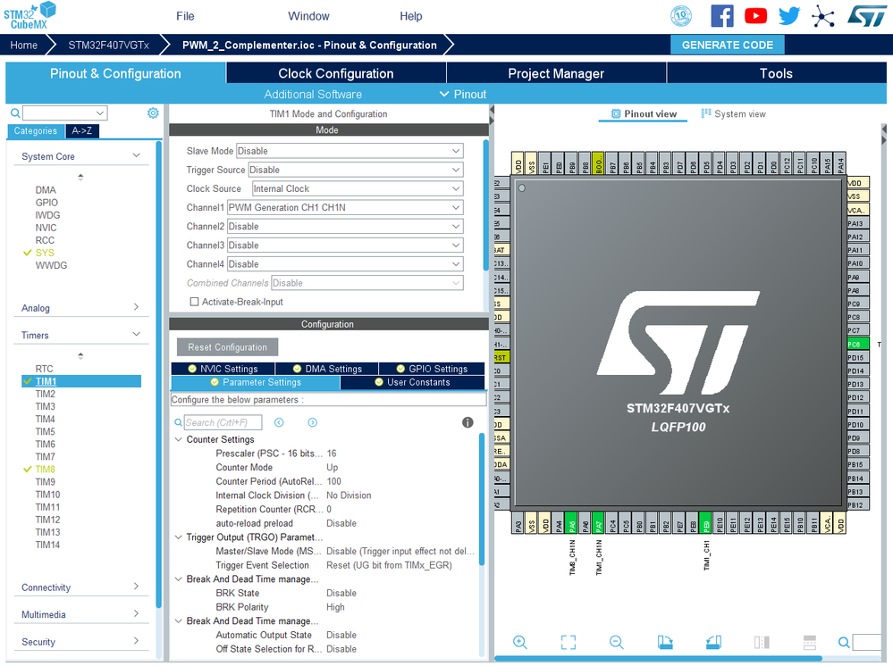Click the Counter Period value 100
The height and width of the screenshot is (666, 893).
333,481
